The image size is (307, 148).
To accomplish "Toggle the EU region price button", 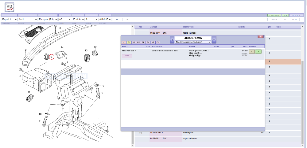I will (x=129, y=42).
